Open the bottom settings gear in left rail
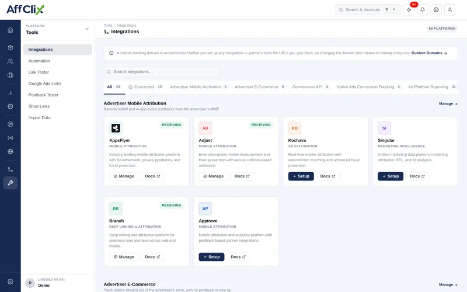This screenshot has width=467, height=292. 11,281
